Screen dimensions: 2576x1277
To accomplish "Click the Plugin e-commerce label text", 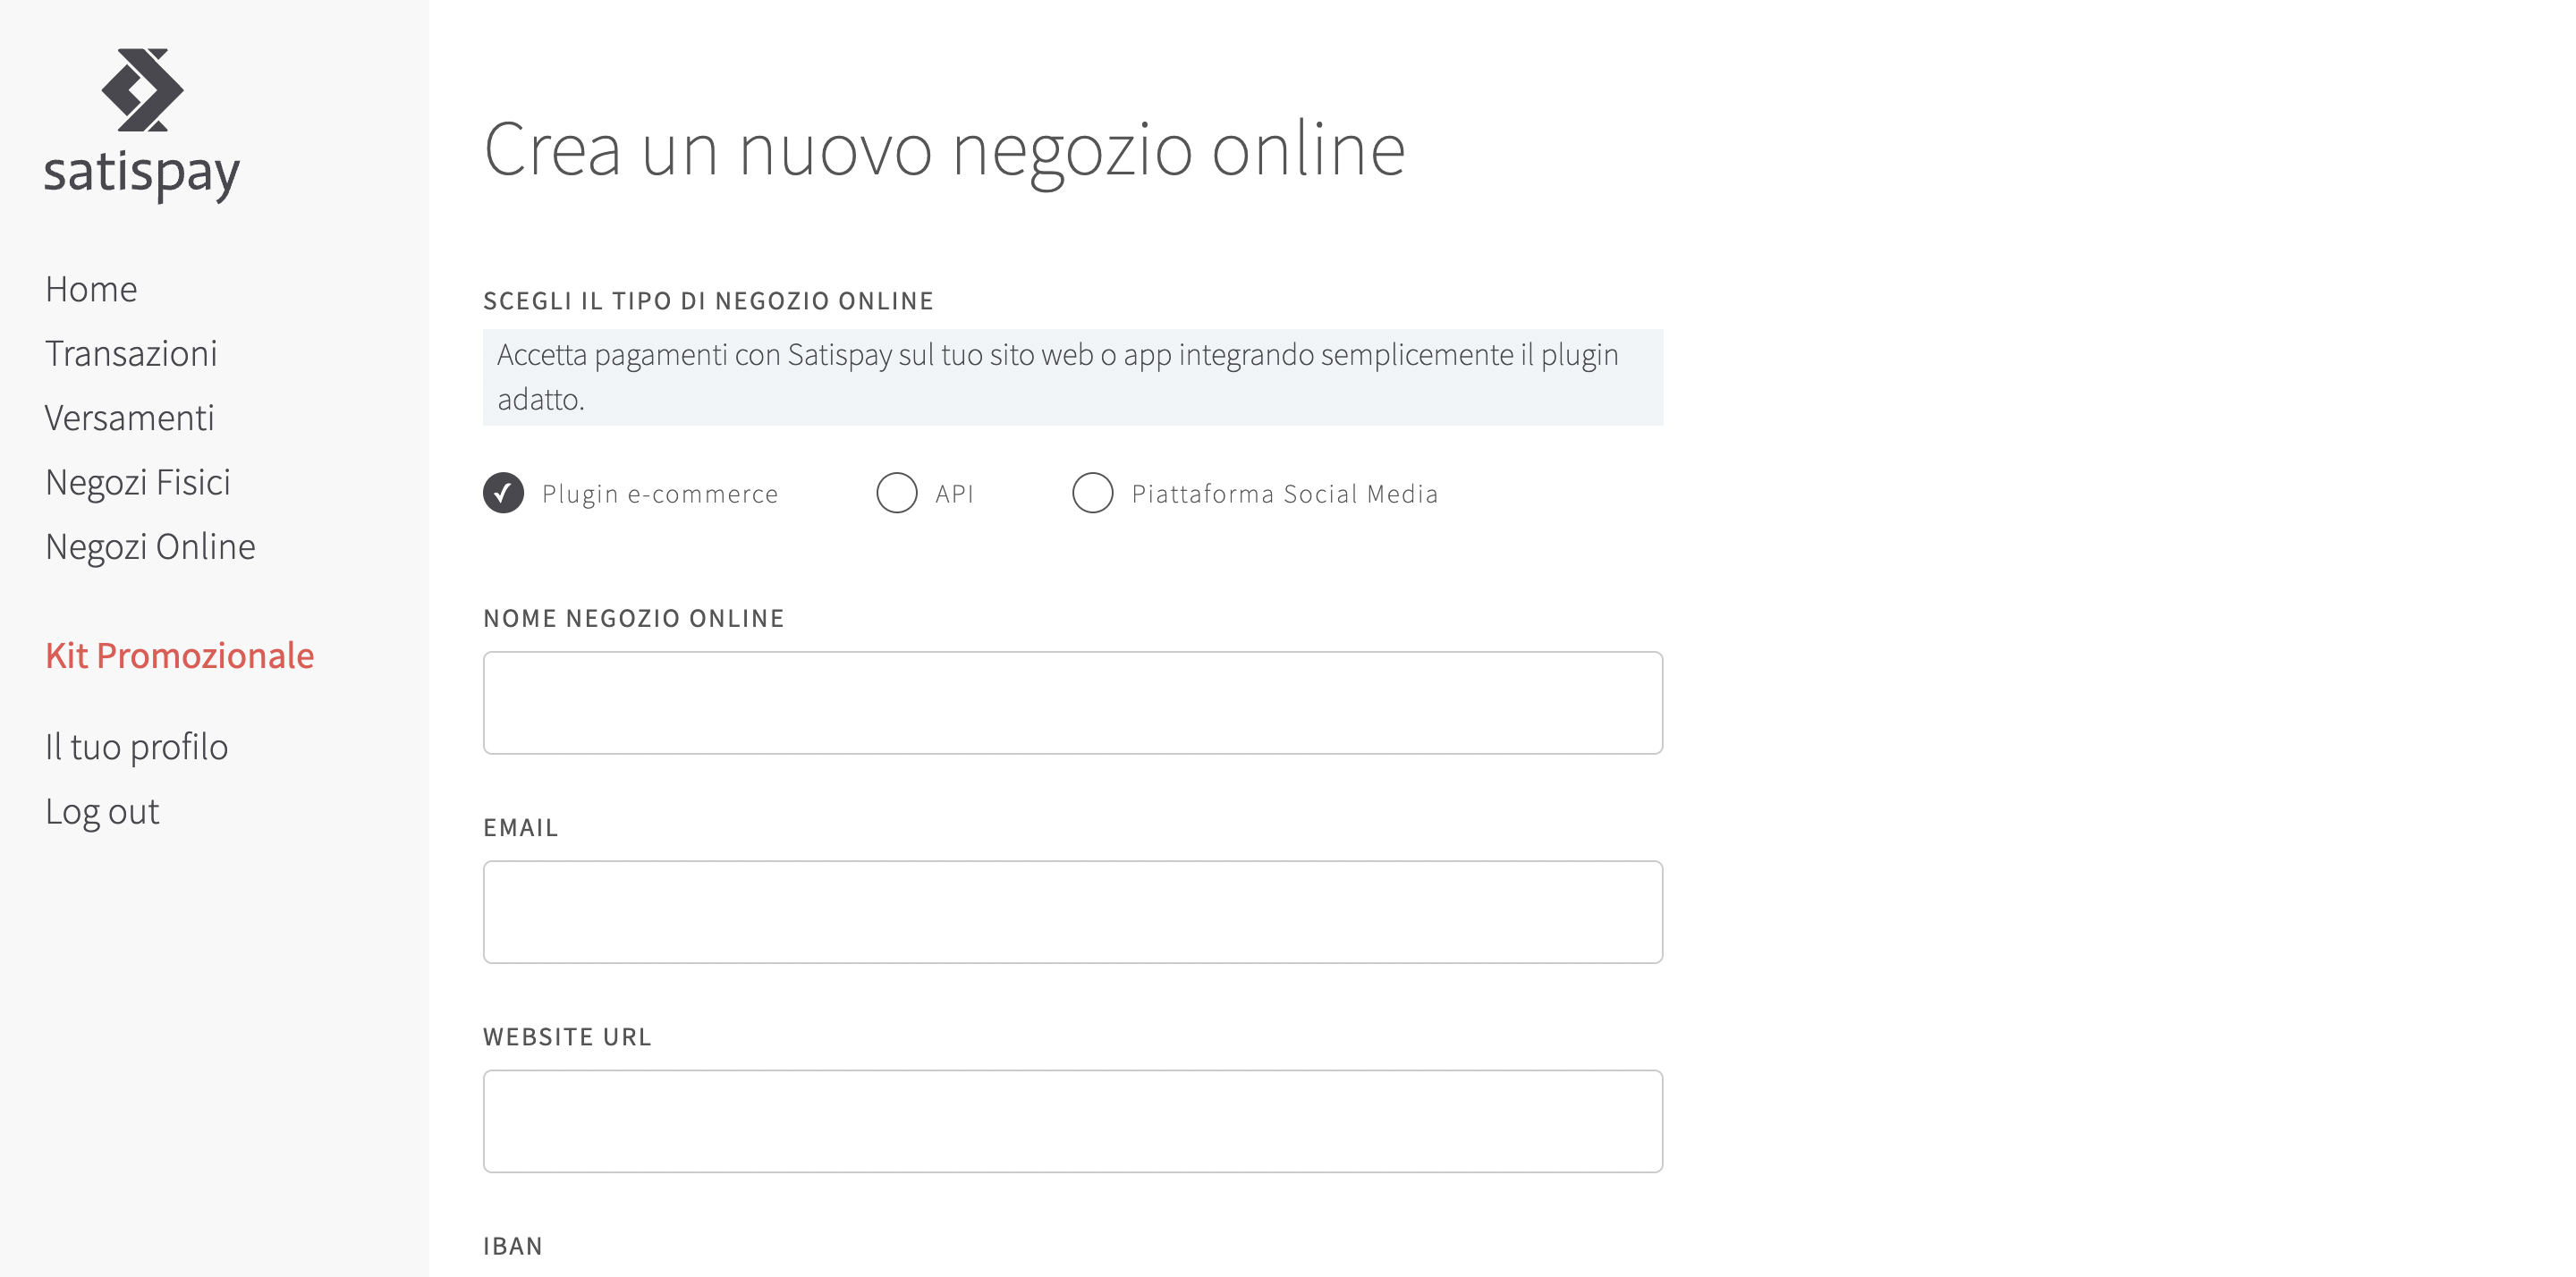I will [x=660, y=494].
